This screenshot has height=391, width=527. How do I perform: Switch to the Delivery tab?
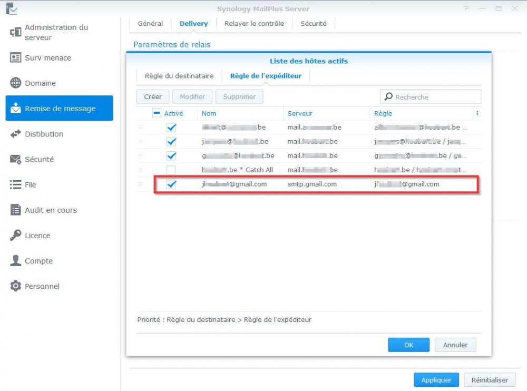[x=193, y=24]
